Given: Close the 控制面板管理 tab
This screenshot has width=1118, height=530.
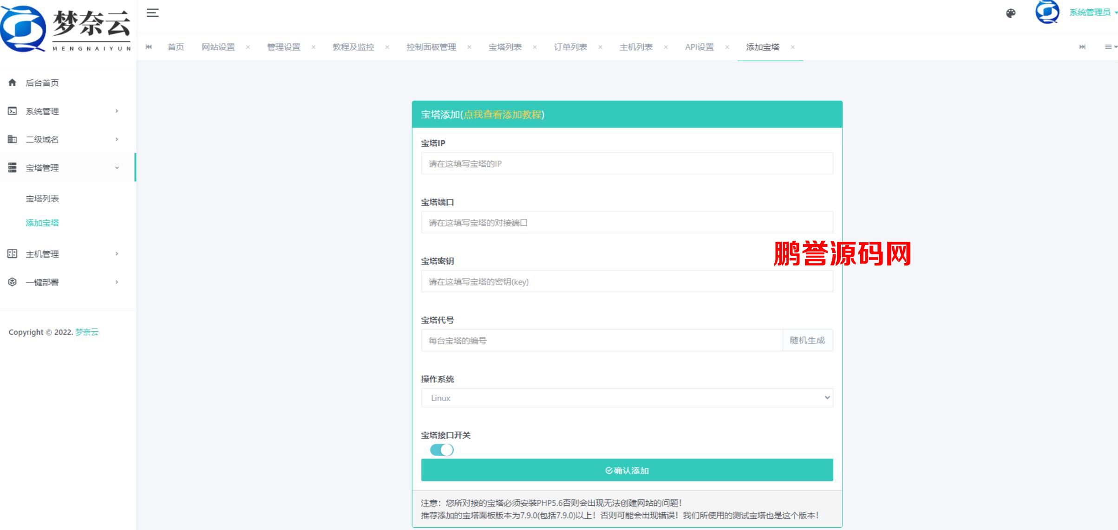Looking at the screenshot, I should tap(469, 47).
